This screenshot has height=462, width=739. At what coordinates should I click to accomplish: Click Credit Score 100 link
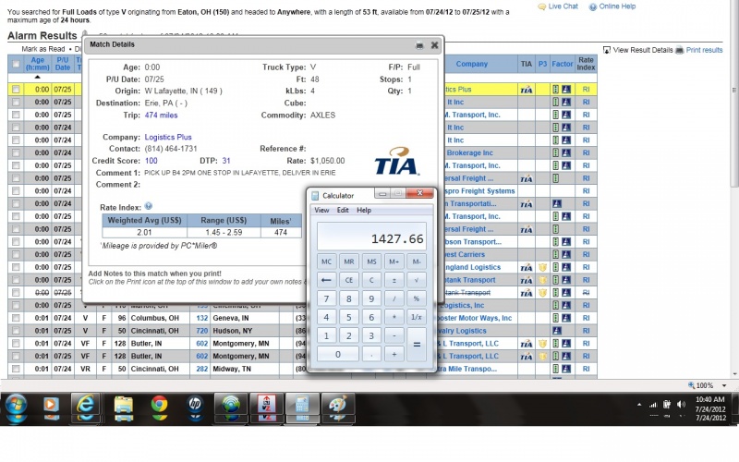pyautogui.click(x=151, y=161)
